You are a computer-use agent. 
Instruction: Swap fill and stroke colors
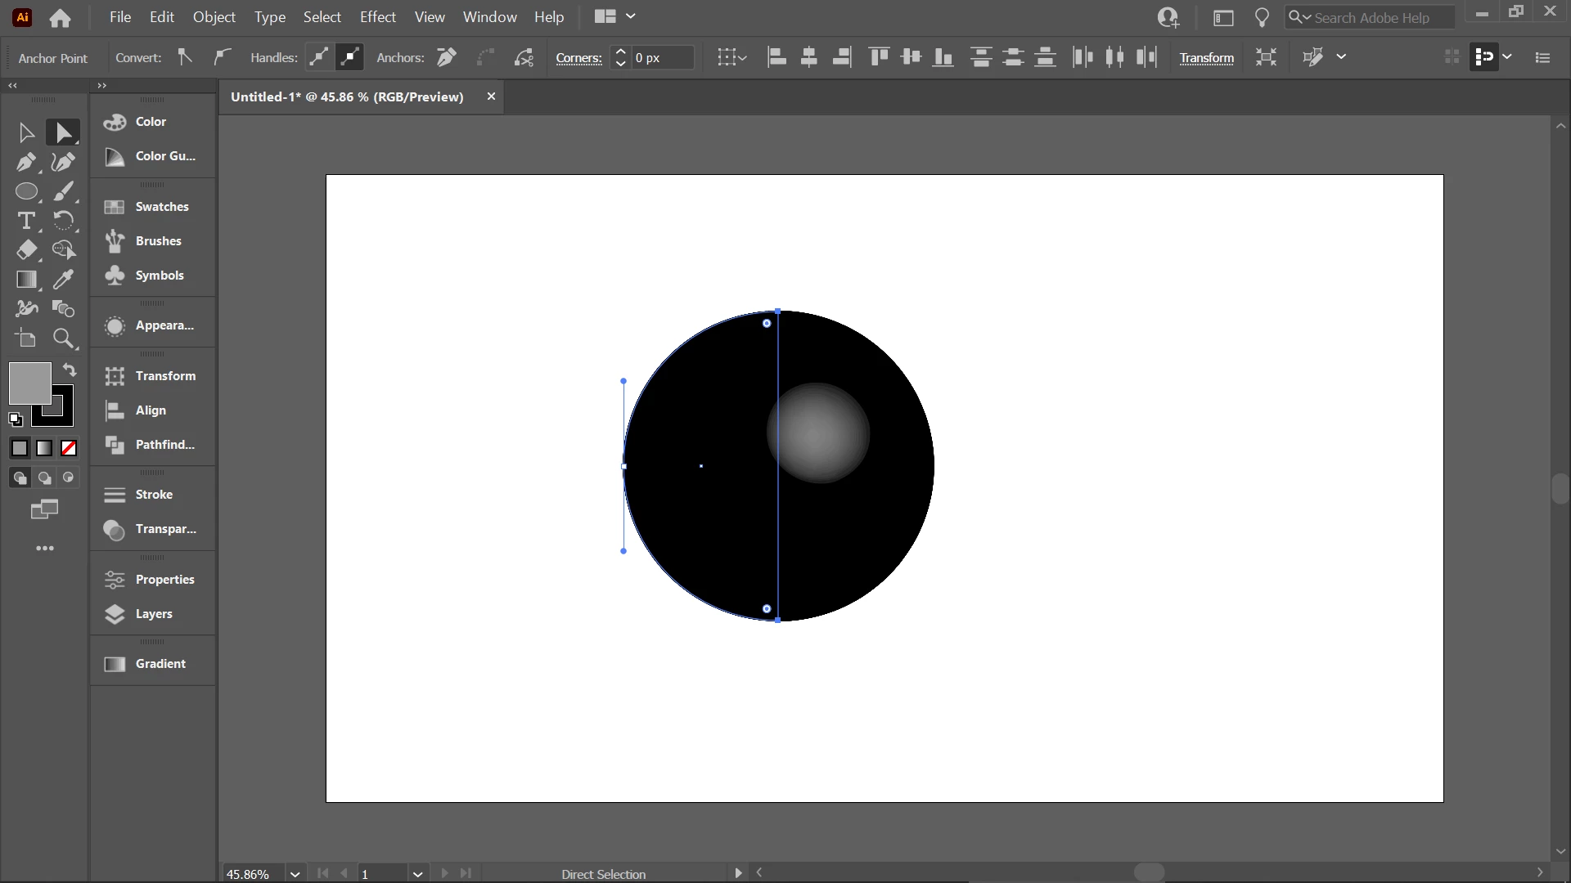coord(70,370)
